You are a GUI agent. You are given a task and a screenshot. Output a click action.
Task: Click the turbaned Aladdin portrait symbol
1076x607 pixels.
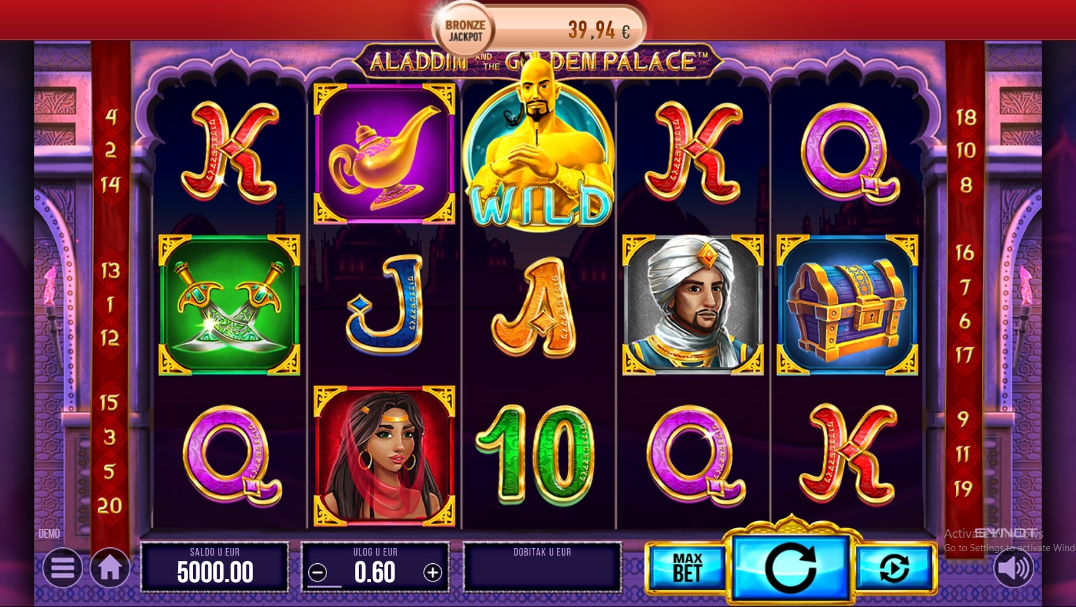tap(693, 305)
